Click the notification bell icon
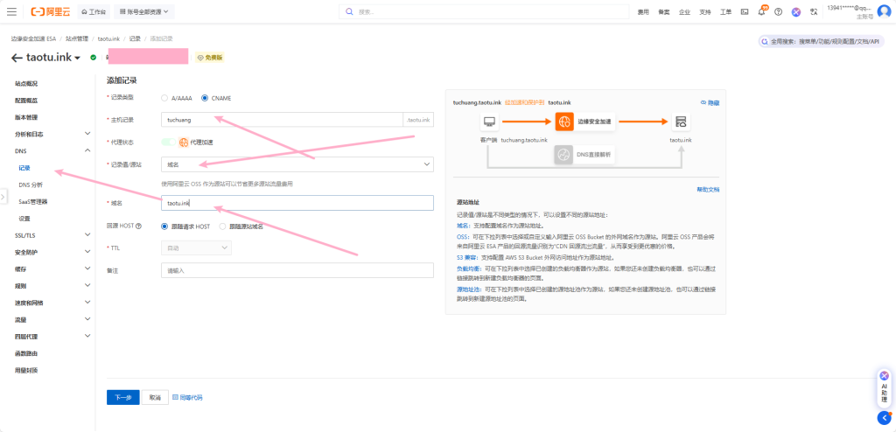896x432 pixels. [761, 12]
